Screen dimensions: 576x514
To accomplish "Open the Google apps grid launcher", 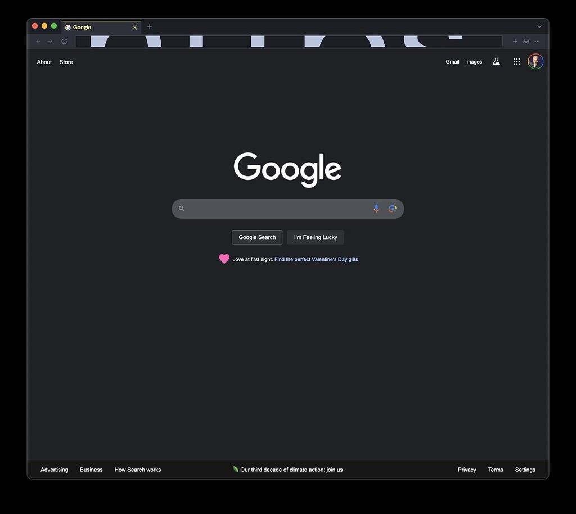I will pyautogui.click(x=516, y=61).
